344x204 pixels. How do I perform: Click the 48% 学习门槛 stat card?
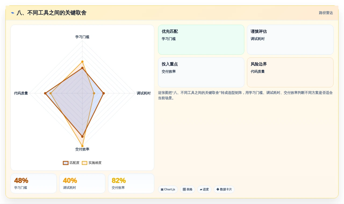[34, 183]
